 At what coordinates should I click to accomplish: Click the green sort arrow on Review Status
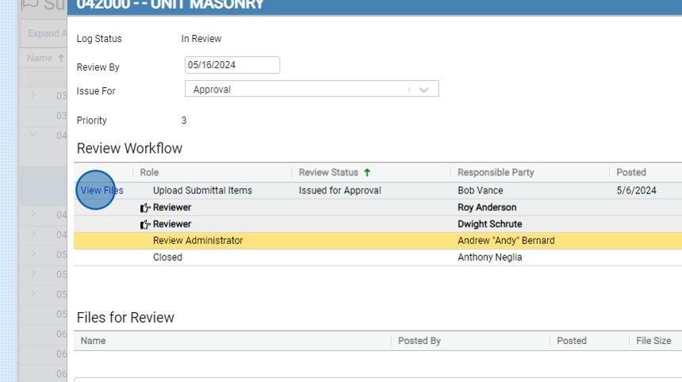tap(367, 172)
